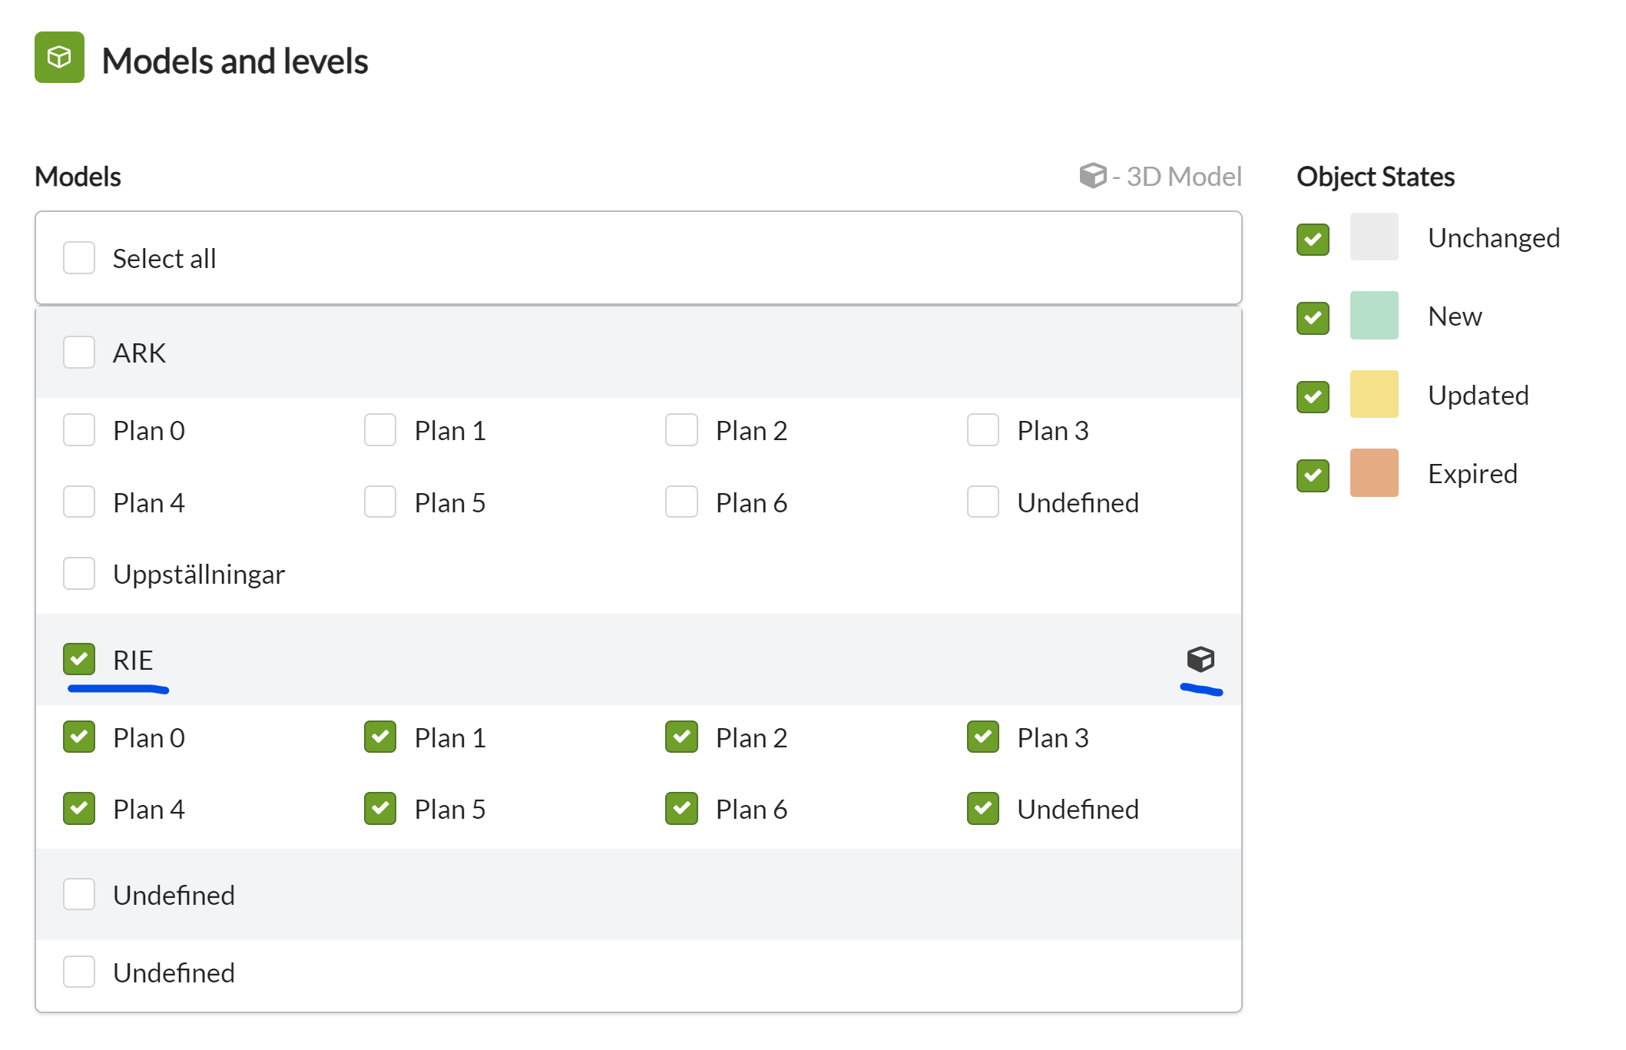The image size is (1626, 1050).
Task: Uncheck the Expired object state
Action: 1313,475
